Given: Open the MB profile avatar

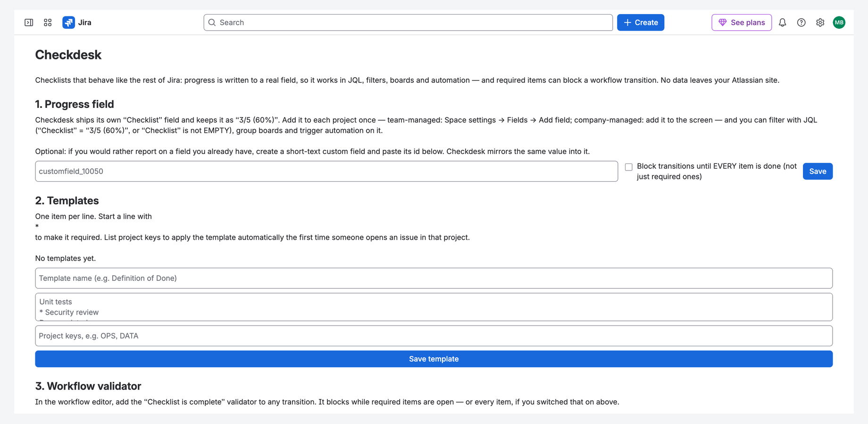Looking at the screenshot, I should pyautogui.click(x=839, y=23).
